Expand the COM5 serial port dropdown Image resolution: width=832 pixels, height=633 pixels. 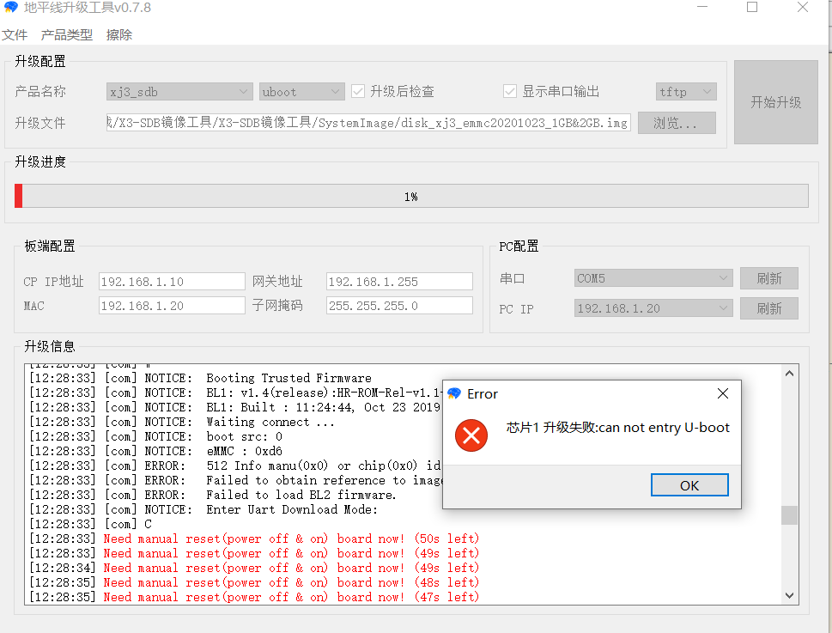pos(653,278)
